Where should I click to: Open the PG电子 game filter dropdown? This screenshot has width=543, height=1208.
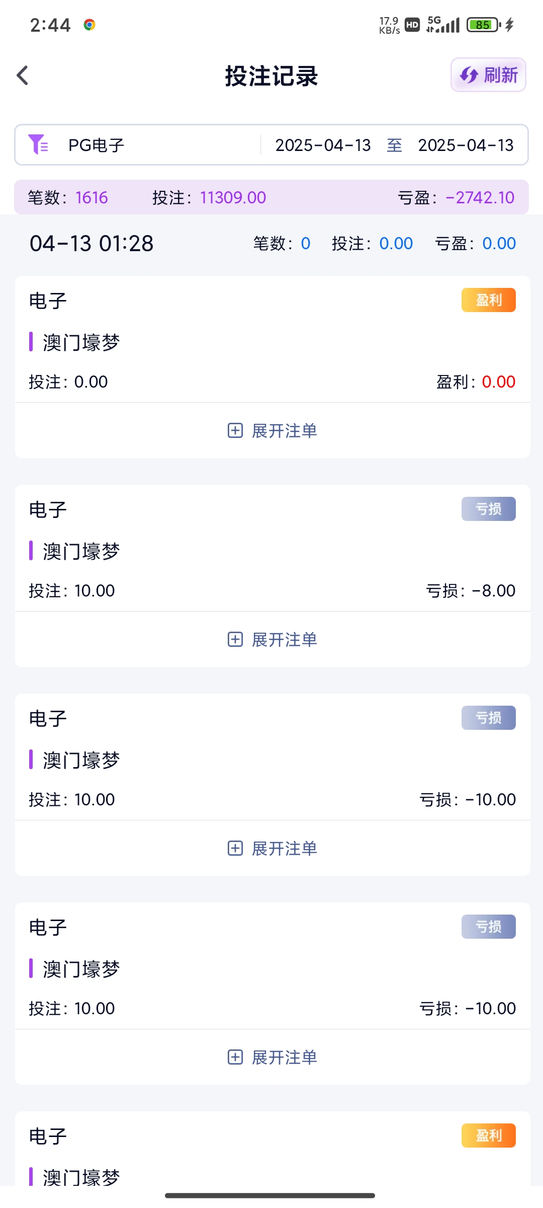pyautogui.click(x=97, y=145)
